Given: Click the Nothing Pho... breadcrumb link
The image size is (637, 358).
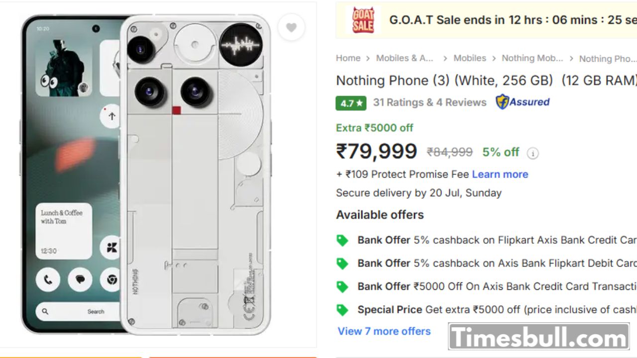Looking at the screenshot, I should pos(608,59).
